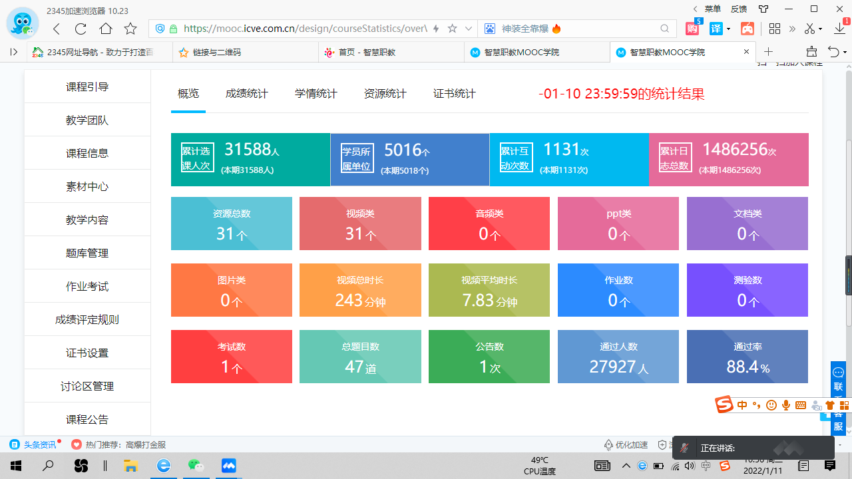852x479 pixels.
Task: Open the browser translate (译) icon
Action: 716,29
